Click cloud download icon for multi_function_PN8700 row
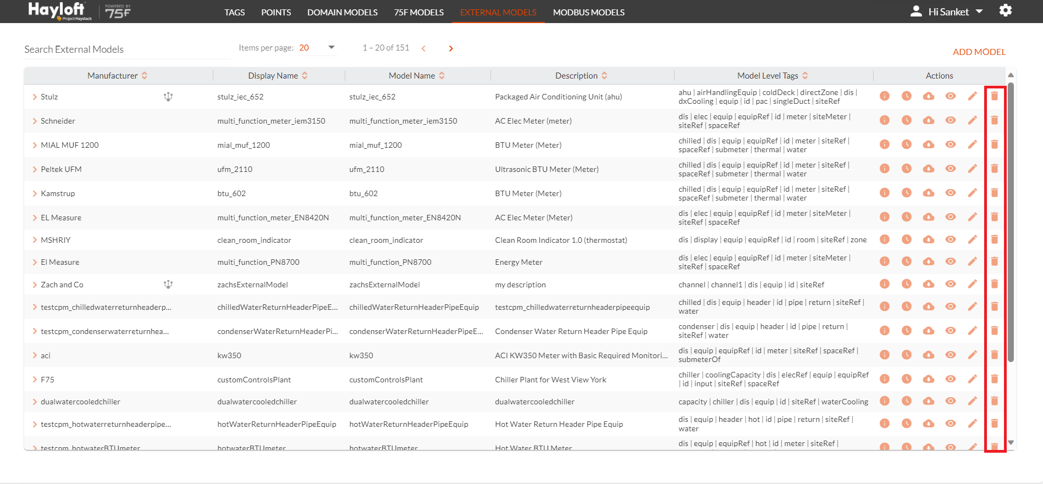 click(x=929, y=262)
